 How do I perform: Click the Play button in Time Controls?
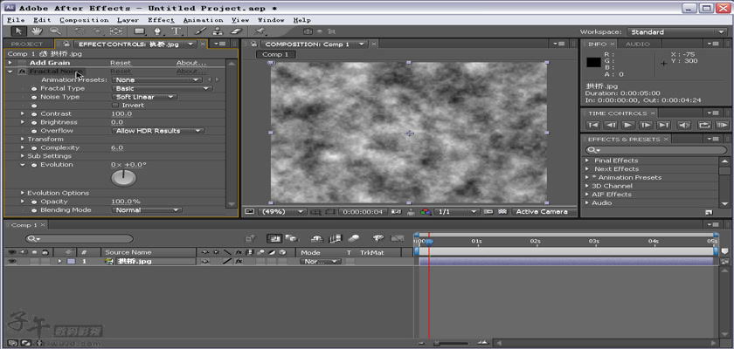[628, 125]
